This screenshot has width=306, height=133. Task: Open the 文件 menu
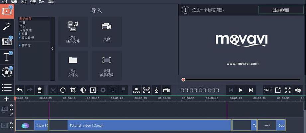pyautogui.click(x=4, y=2)
